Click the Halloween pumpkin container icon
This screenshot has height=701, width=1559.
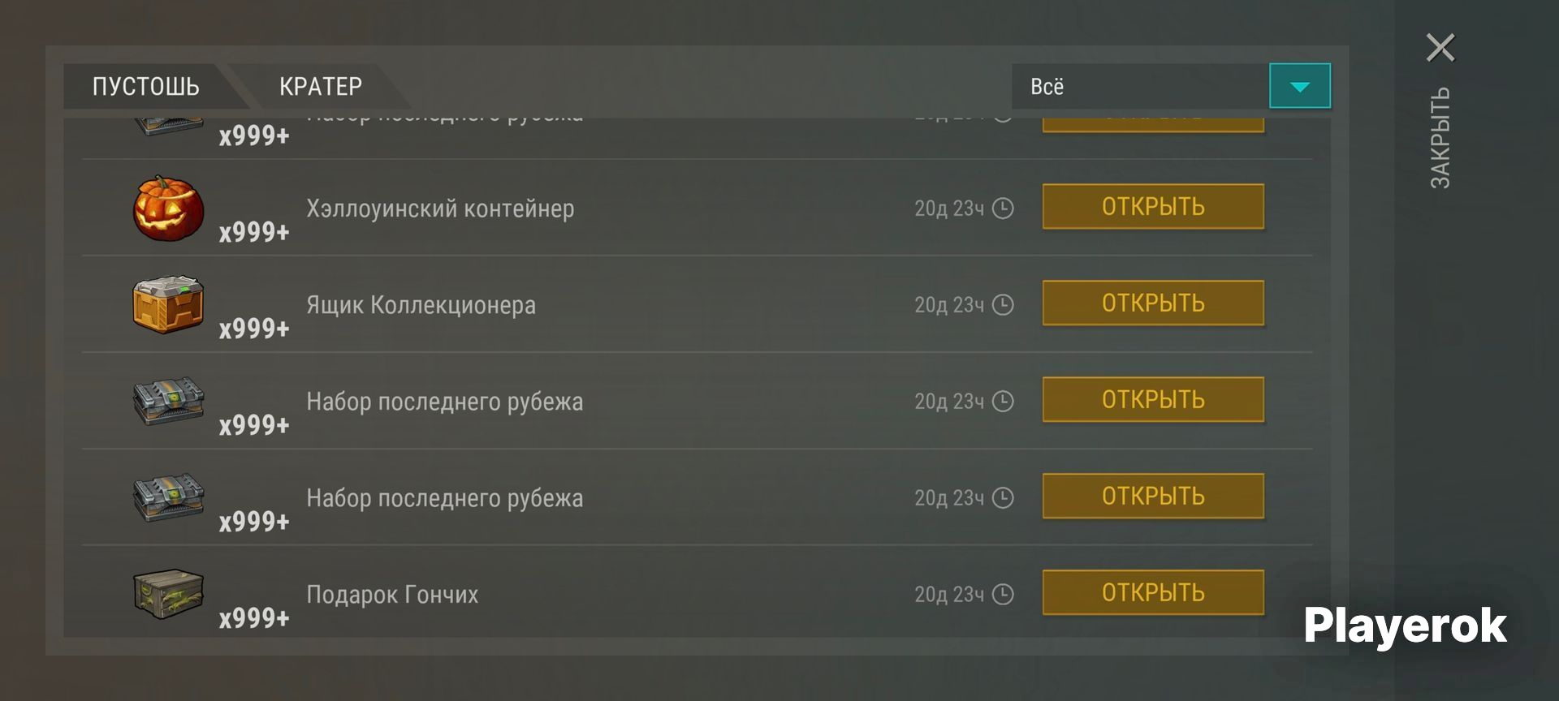pyautogui.click(x=168, y=209)
